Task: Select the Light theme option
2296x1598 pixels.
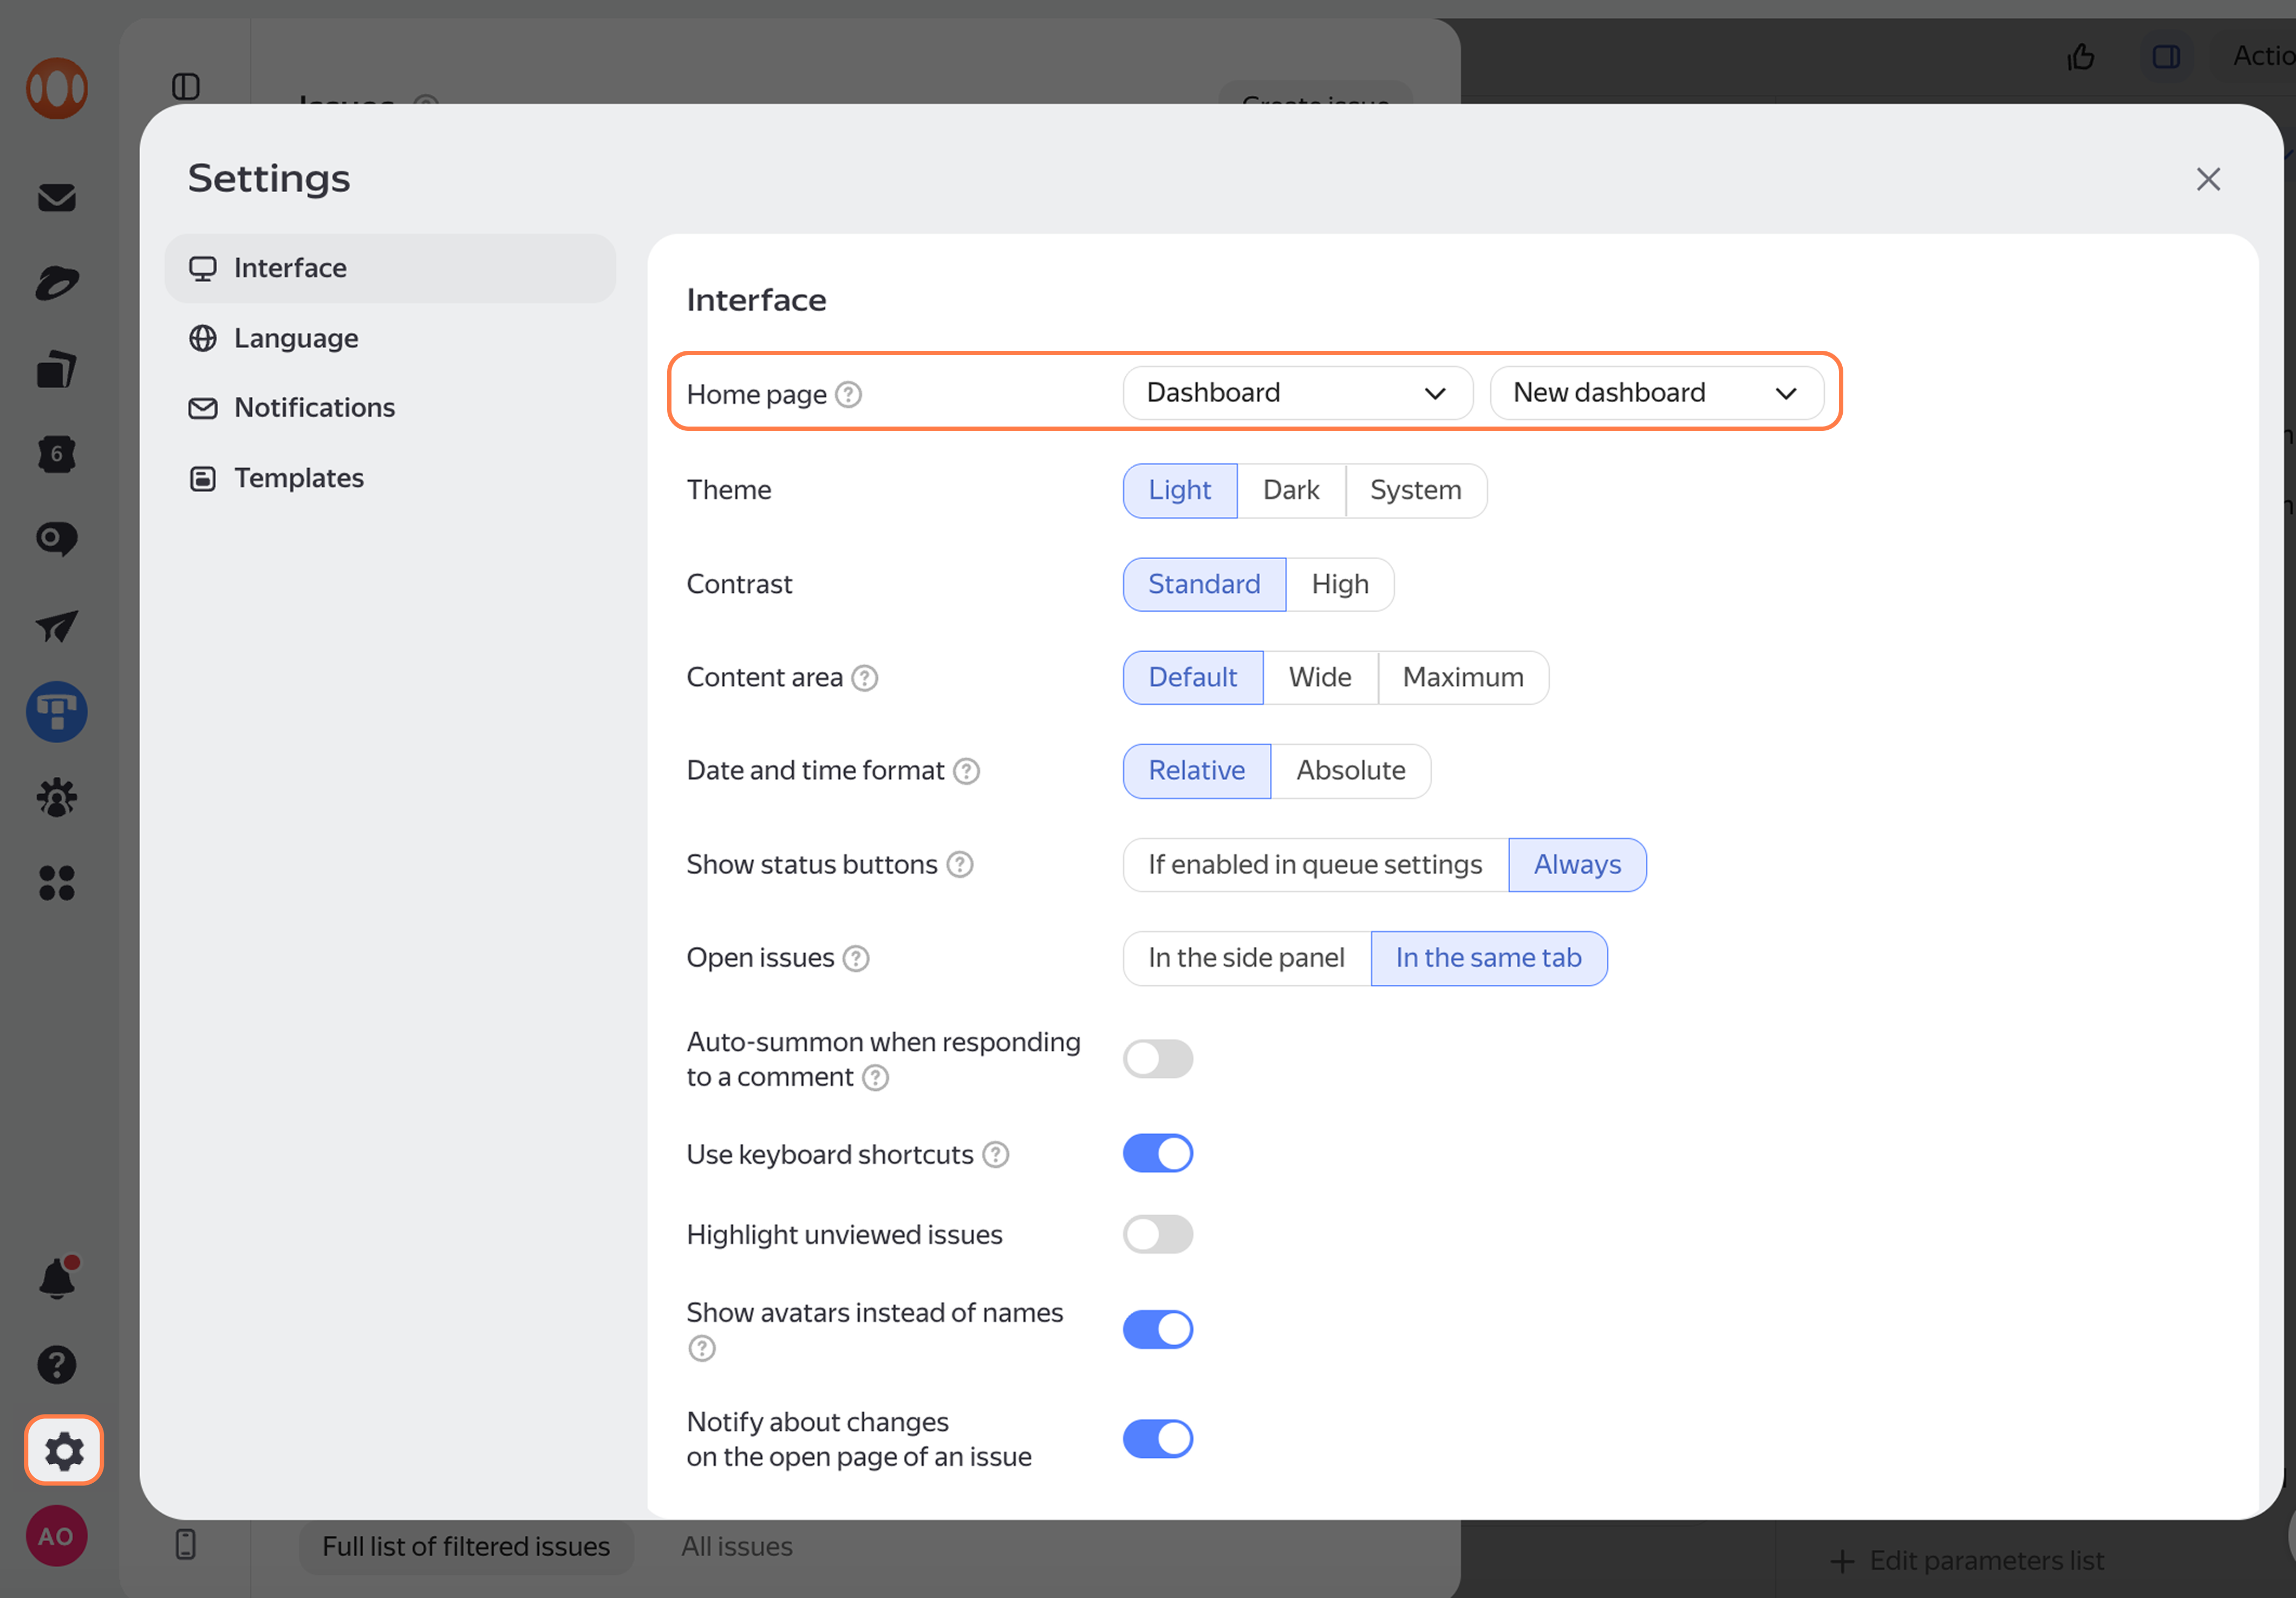Action: coord(1180,490)
